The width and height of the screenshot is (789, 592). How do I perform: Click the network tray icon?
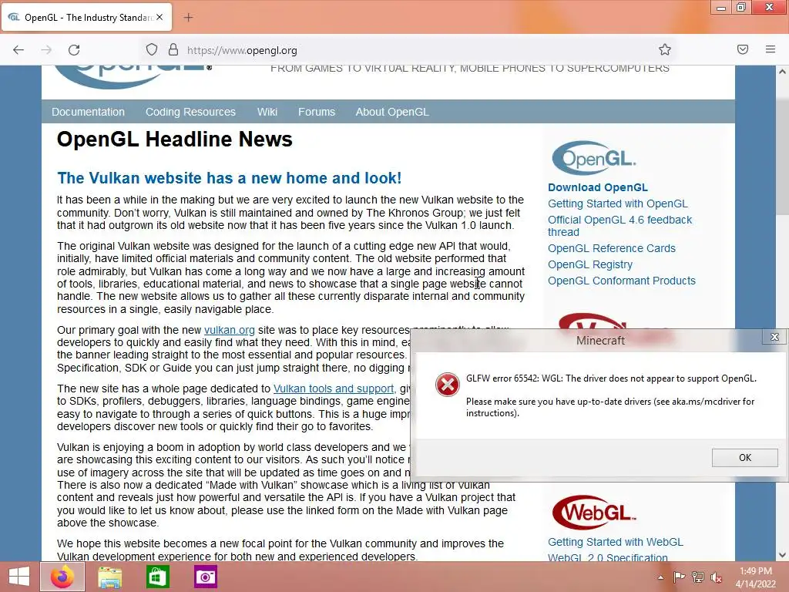(x=698, y=577)
